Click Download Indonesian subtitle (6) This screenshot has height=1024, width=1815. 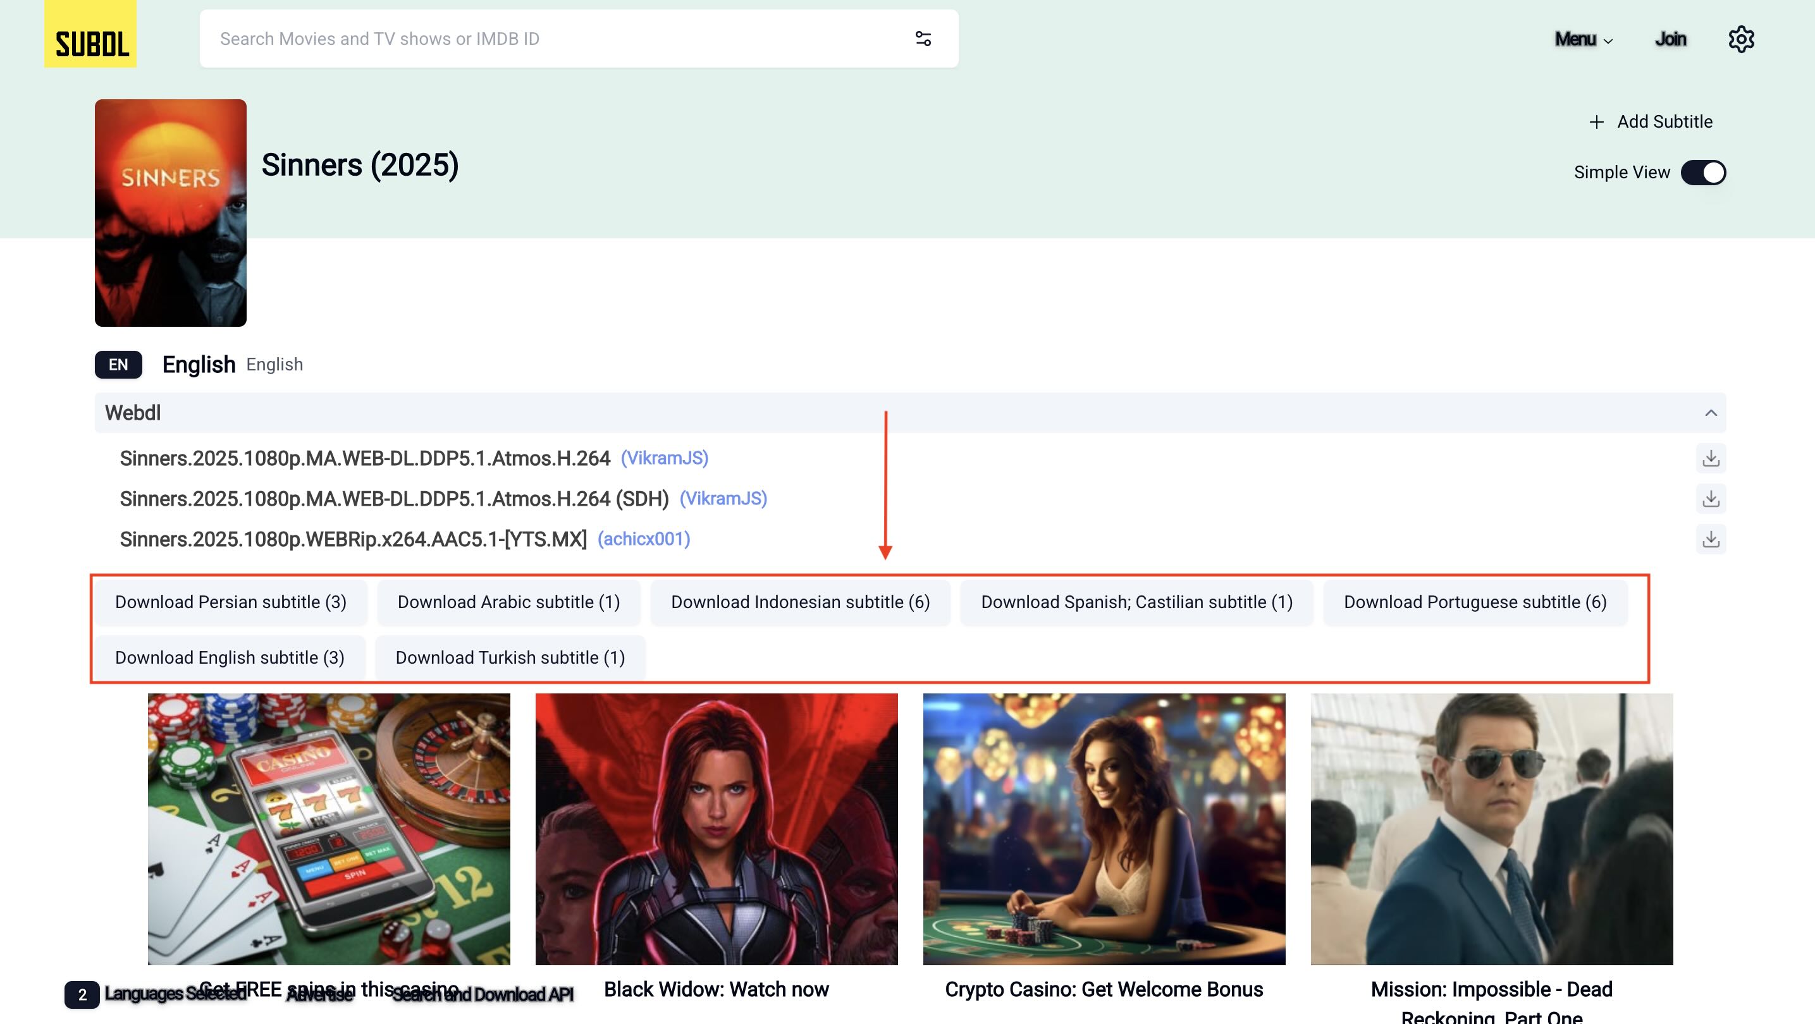(801, 602)
